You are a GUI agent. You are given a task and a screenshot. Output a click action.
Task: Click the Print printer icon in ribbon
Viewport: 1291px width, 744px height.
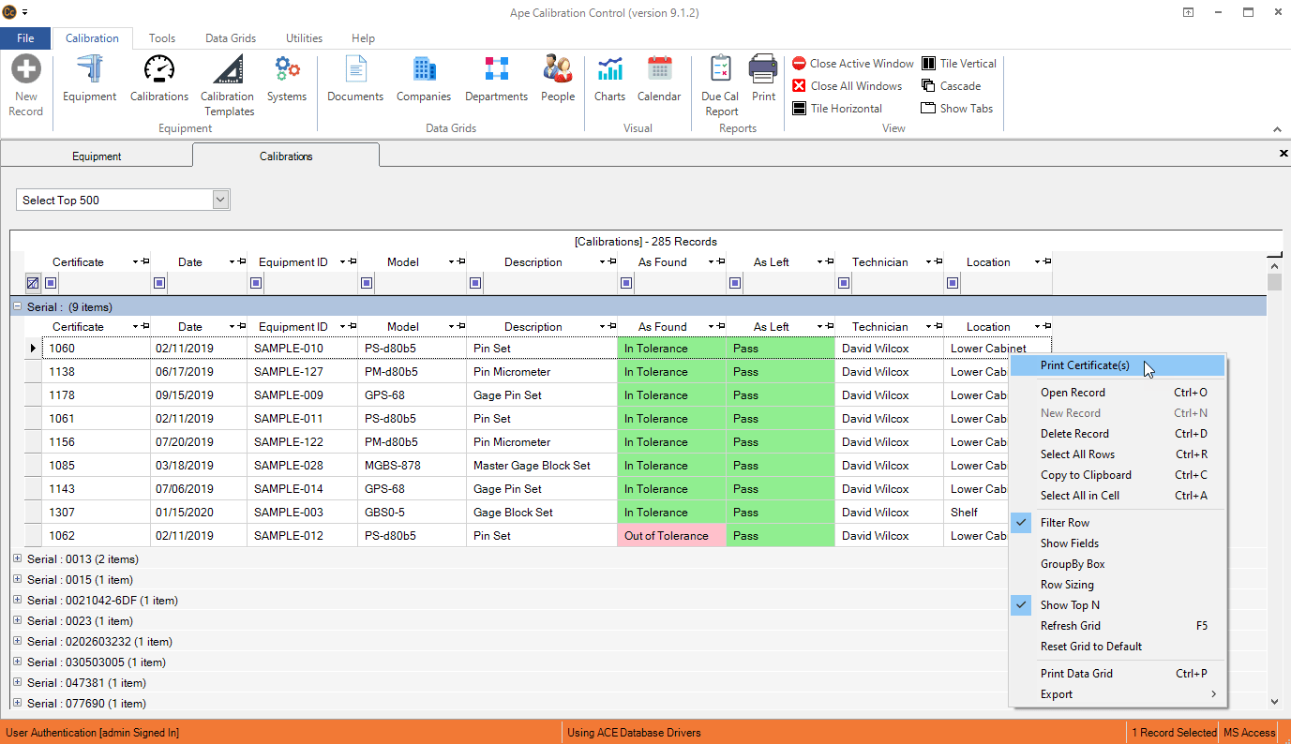point(763,70)
